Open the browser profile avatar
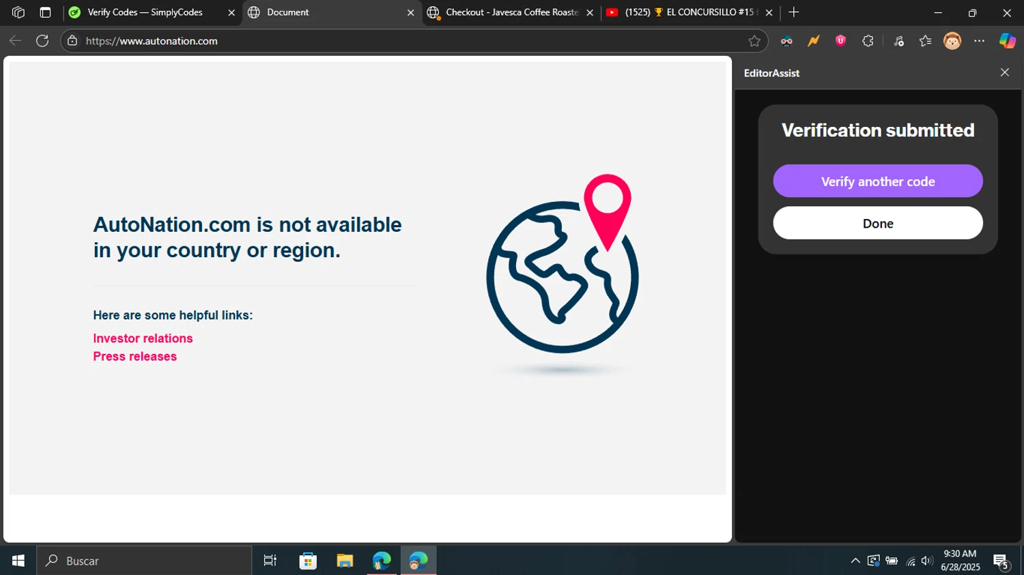The height and width of the screenshot is (575, 1024). (x=952, y=41)
